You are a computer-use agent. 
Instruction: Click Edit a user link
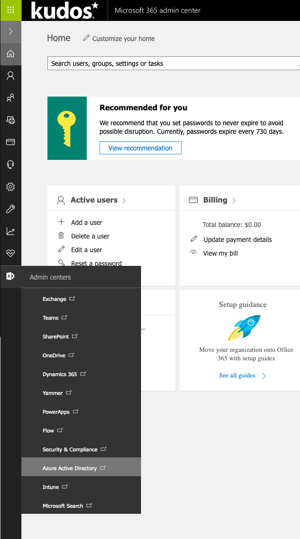click(x=87, y=250)
